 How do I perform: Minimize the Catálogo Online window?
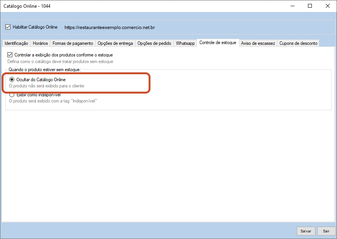(293, 6)
